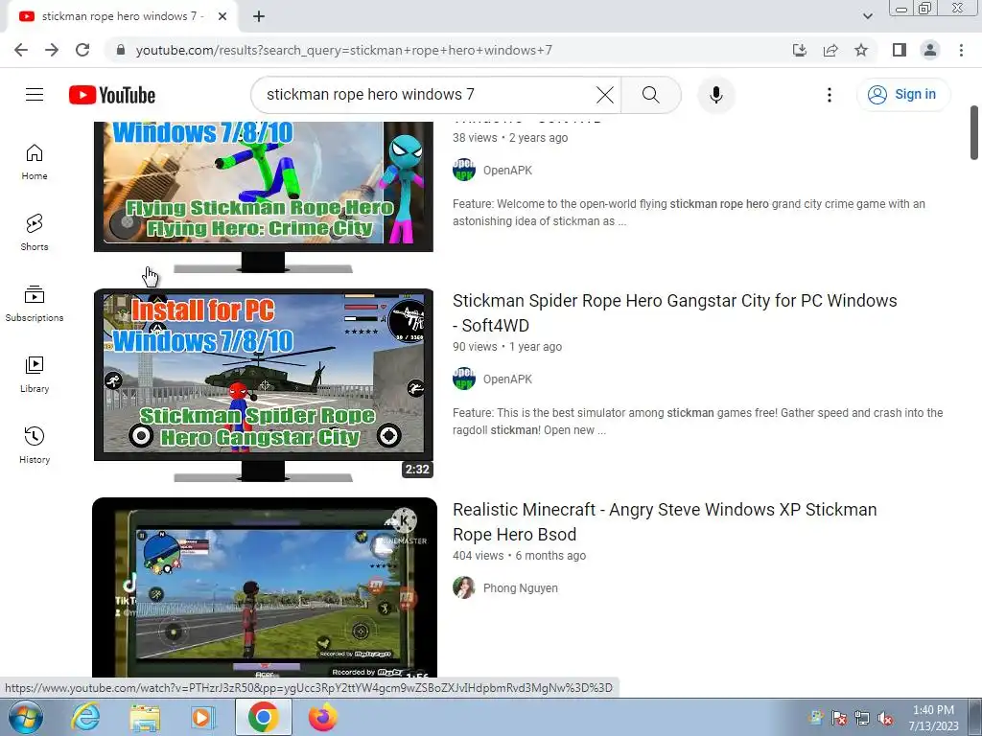Clear the search query with the X

coord(604,95)
